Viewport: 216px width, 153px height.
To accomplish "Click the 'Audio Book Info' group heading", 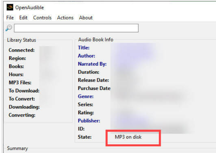I will pos(96,40).
